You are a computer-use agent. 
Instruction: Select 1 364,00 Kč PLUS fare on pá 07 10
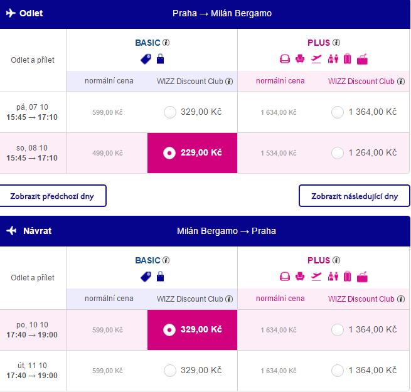coord(338,112)
